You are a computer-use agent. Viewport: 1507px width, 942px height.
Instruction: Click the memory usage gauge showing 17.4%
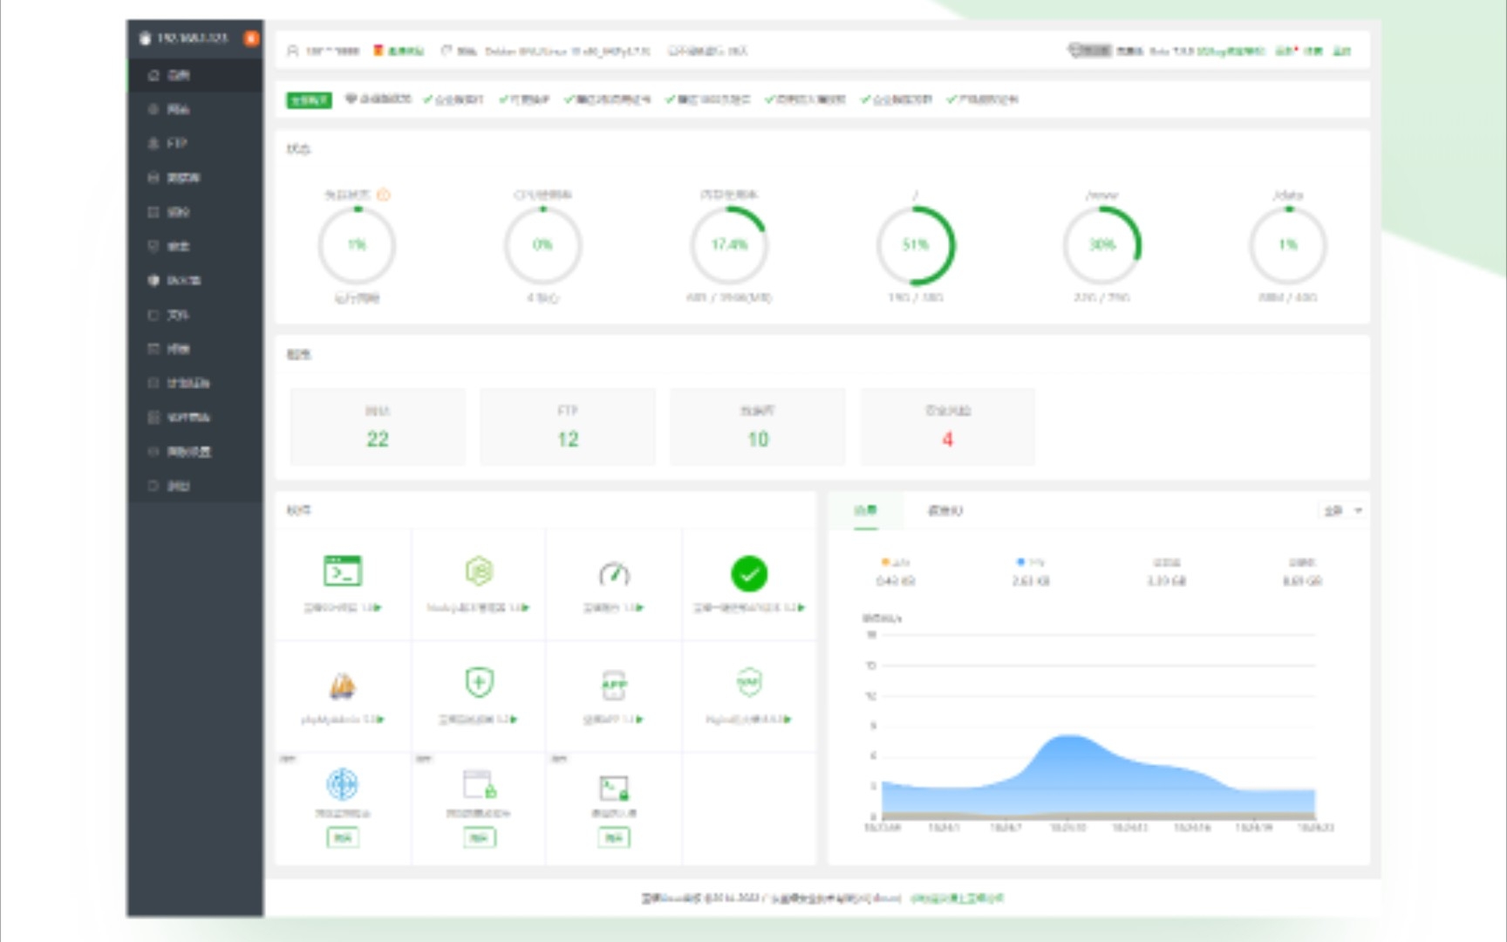pyautogui.click(x=729, y=245)
